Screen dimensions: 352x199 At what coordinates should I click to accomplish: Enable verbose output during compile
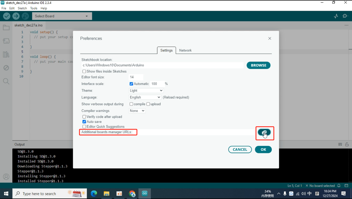(x=131, y=104)
